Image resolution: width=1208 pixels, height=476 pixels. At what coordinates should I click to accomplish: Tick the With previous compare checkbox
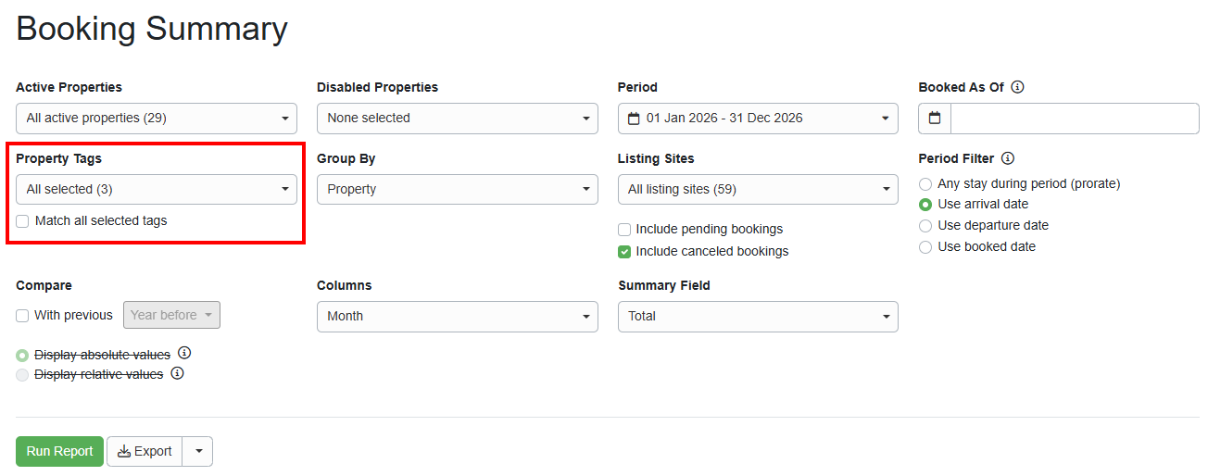click(23, 316)
